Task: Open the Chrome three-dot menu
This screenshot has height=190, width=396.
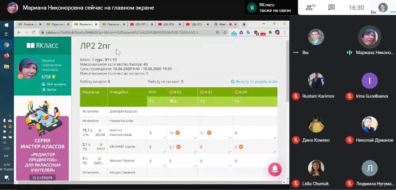Action: pyautogui.click(x=285, y=33)
